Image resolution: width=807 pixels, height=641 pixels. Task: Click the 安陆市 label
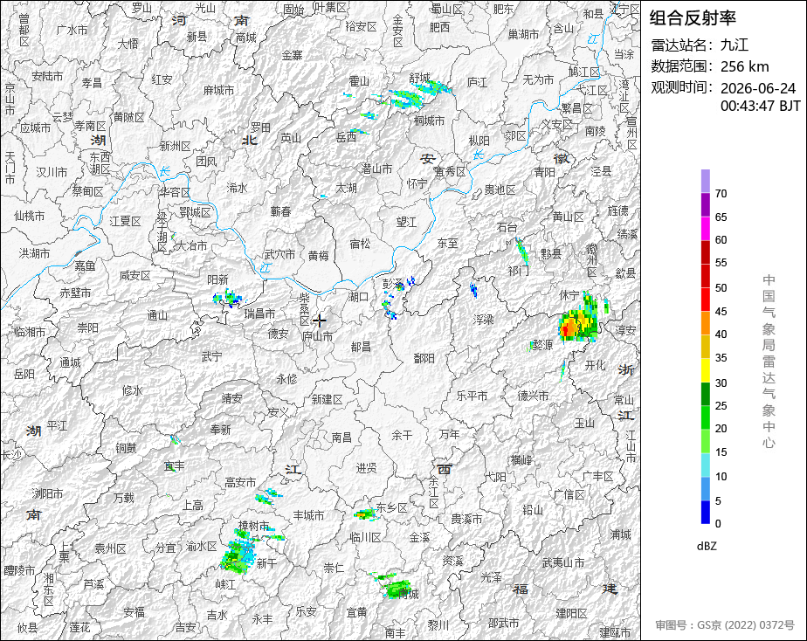[x=47, y=76]
